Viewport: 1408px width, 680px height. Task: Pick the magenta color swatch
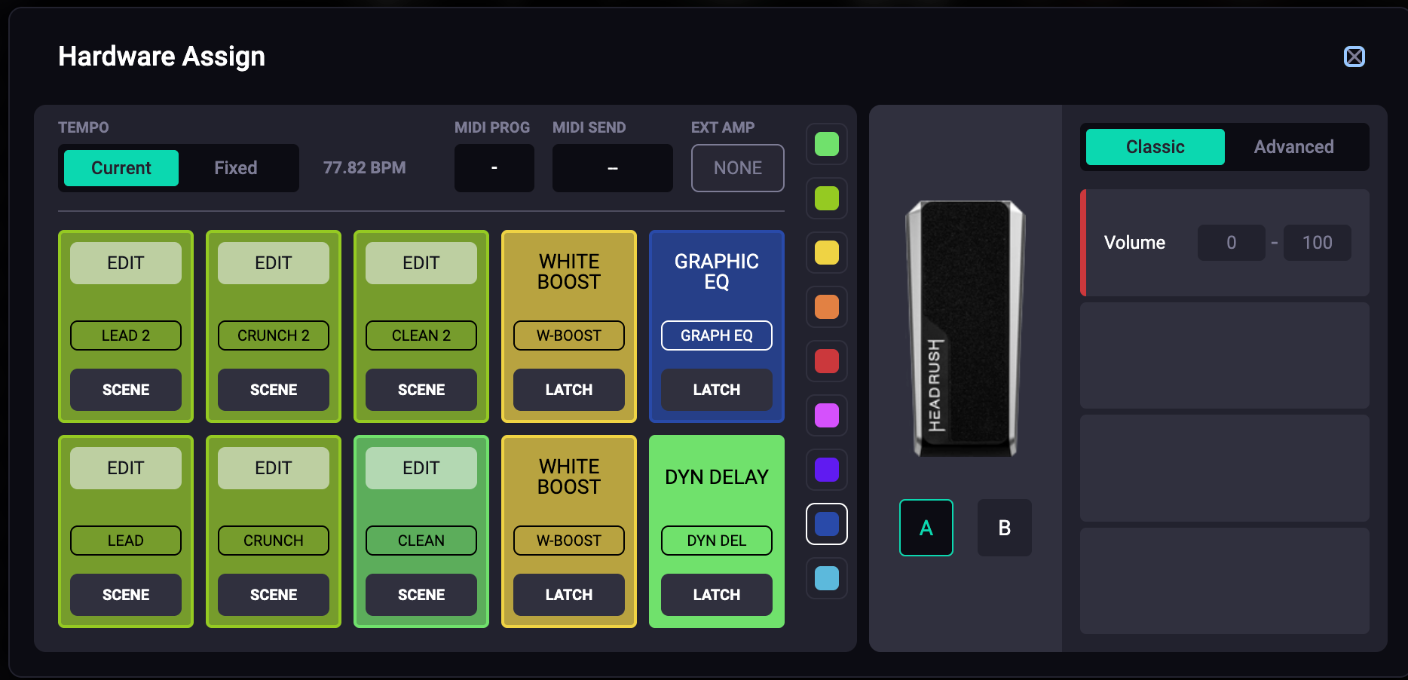pos(827,415)
